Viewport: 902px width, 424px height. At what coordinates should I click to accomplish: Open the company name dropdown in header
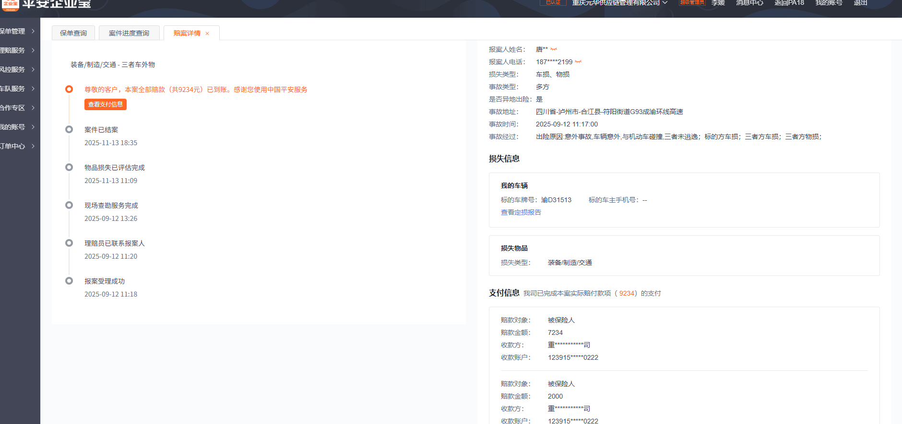coord(619,3)
